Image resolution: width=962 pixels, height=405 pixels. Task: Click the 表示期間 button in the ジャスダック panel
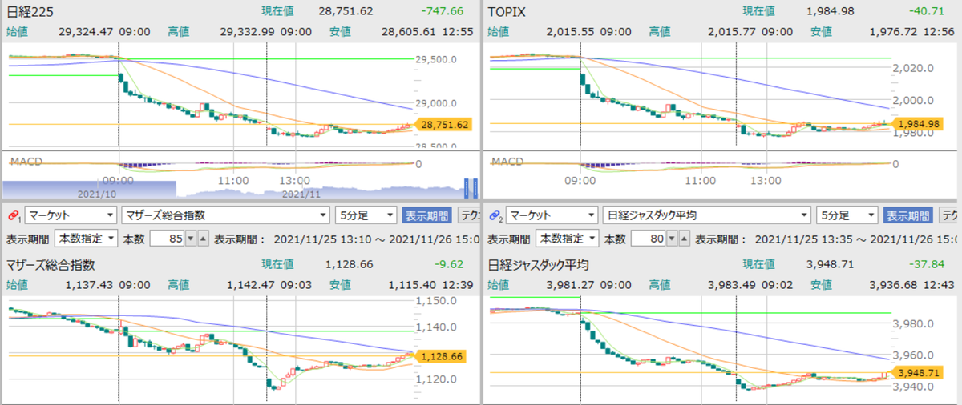point(907,215)
